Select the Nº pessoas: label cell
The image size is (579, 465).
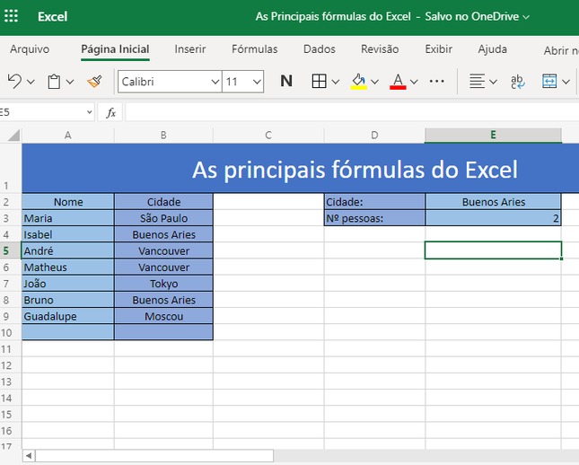374,218
